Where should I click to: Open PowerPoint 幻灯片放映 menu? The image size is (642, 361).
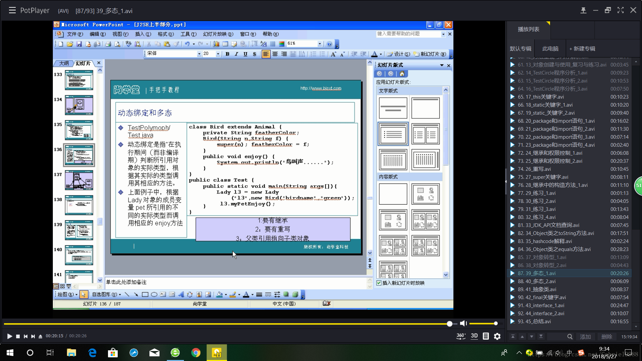click(218, 34)
